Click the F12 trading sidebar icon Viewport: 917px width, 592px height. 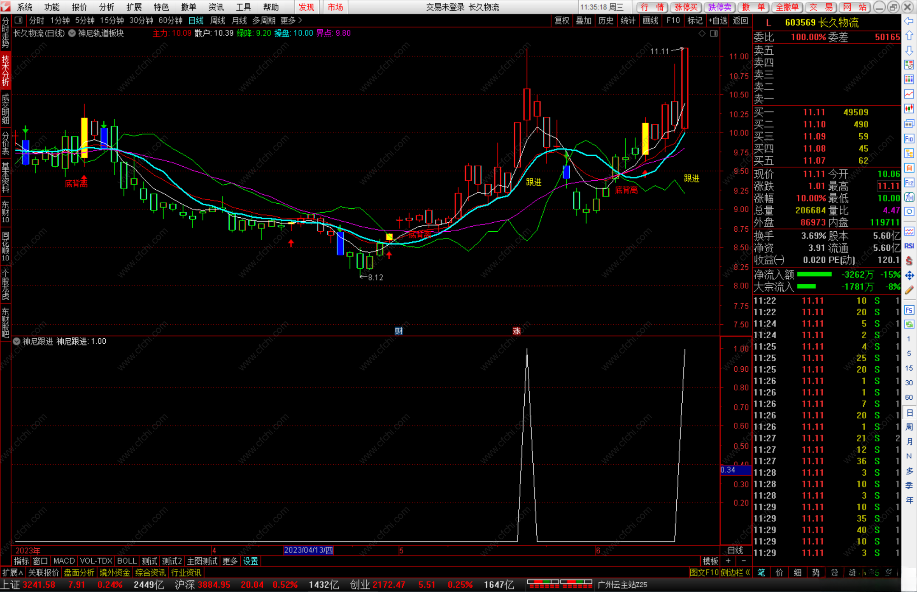pyautogui.click(x=909, y=183)
